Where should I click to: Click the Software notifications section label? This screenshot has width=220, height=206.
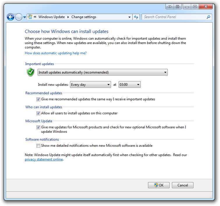[42, 139]
